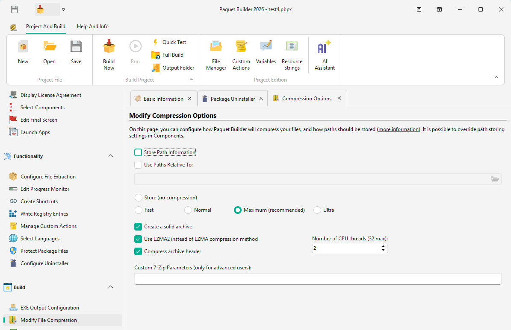The image size is (511, 330).
Task: Open Custom Actions from the ribbon
Action: (x=241, y=53)
